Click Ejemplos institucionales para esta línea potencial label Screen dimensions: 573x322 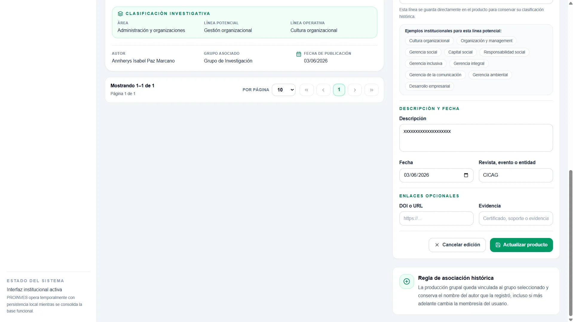[453, 31]
